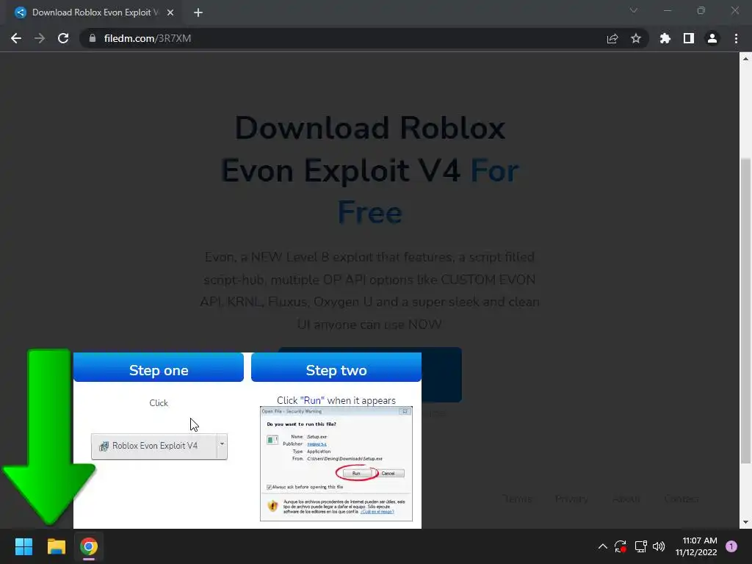The width and height of the screenshot is (752, 564).
Task: Bookmark this page with the star icon
Action: (636, 38)
